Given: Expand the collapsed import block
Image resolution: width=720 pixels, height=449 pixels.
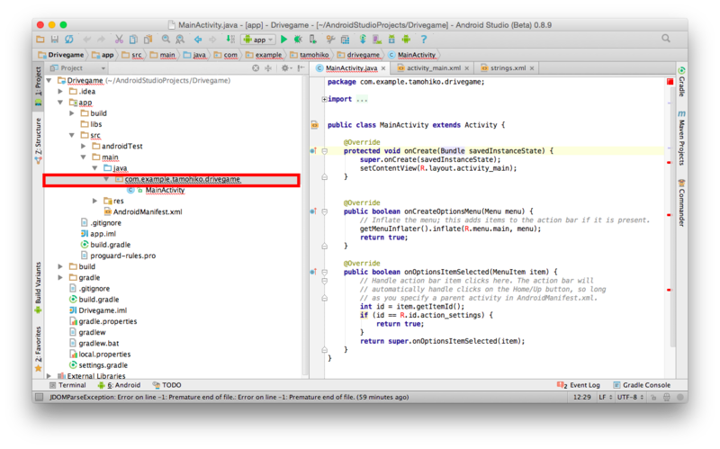Looking at the screenshot, I should point(324,99).
